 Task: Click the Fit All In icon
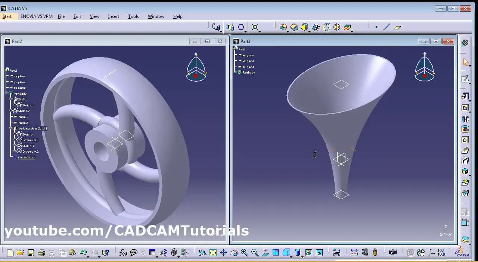coord(213,253)
